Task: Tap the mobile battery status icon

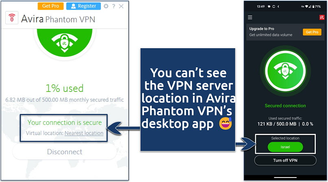Action: tap(313, 7)
